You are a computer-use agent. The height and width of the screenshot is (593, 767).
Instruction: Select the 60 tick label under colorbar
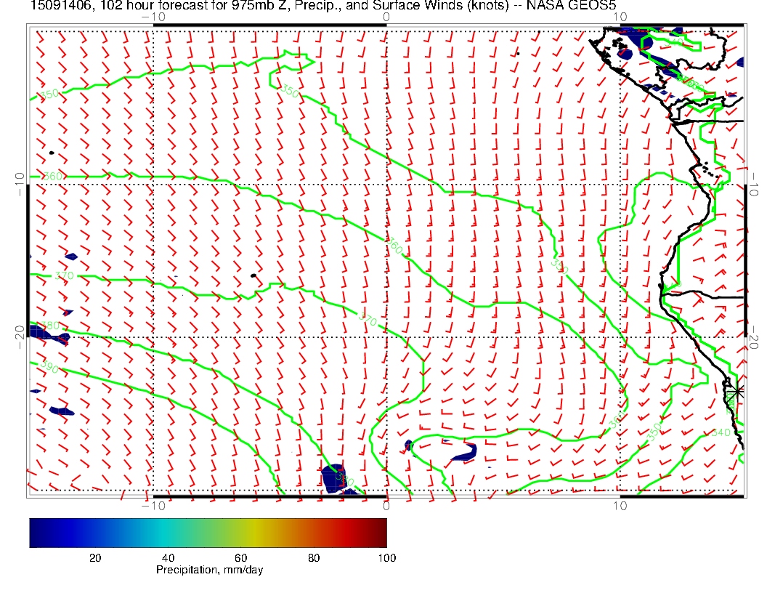point(240,558)
